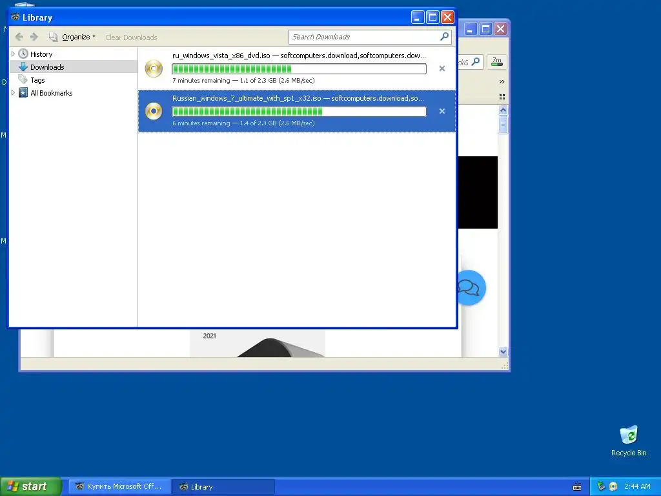Open the Windows start menu

30,486
